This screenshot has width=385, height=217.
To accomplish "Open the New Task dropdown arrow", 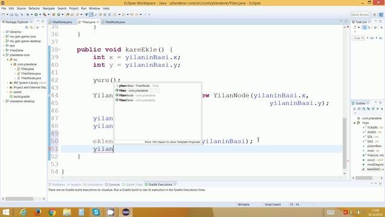I will point(359,27).
